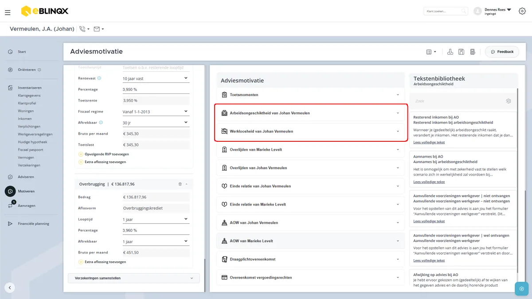The width and height of the screenshot is (532, 299).
Task: Select Klantprofiel under Inventariseren
Action: [x=27, y=103]
